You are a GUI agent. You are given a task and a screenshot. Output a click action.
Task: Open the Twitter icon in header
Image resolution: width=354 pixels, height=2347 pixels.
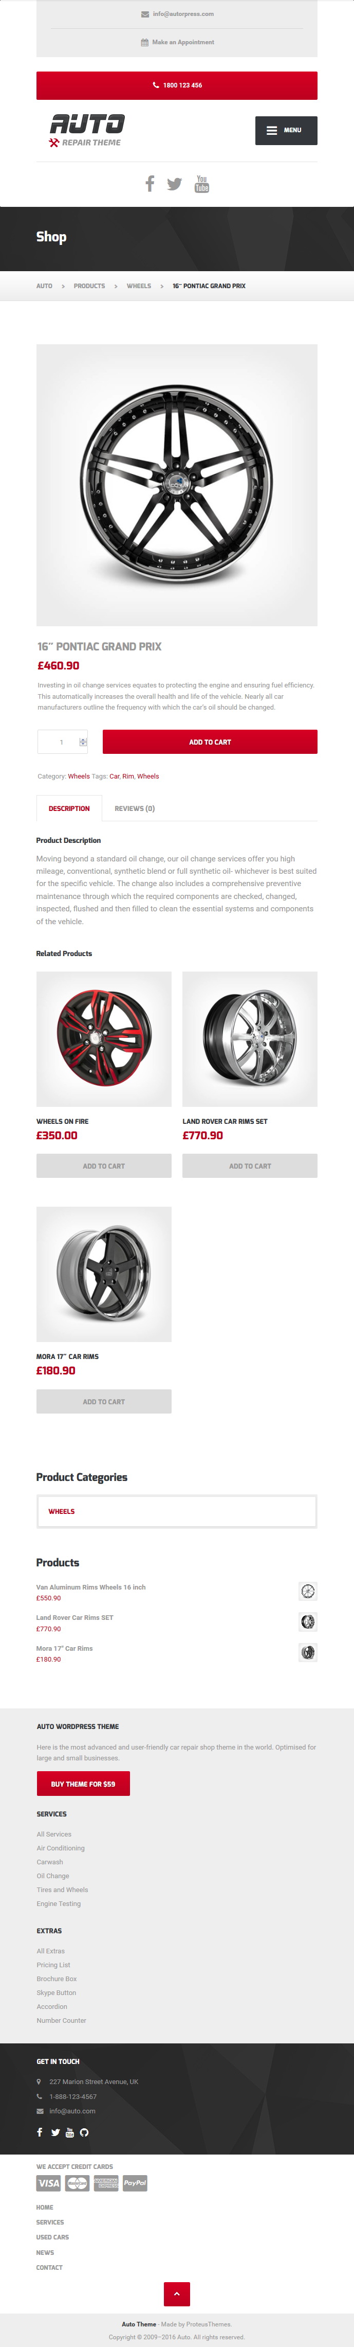tap(175, 184)
